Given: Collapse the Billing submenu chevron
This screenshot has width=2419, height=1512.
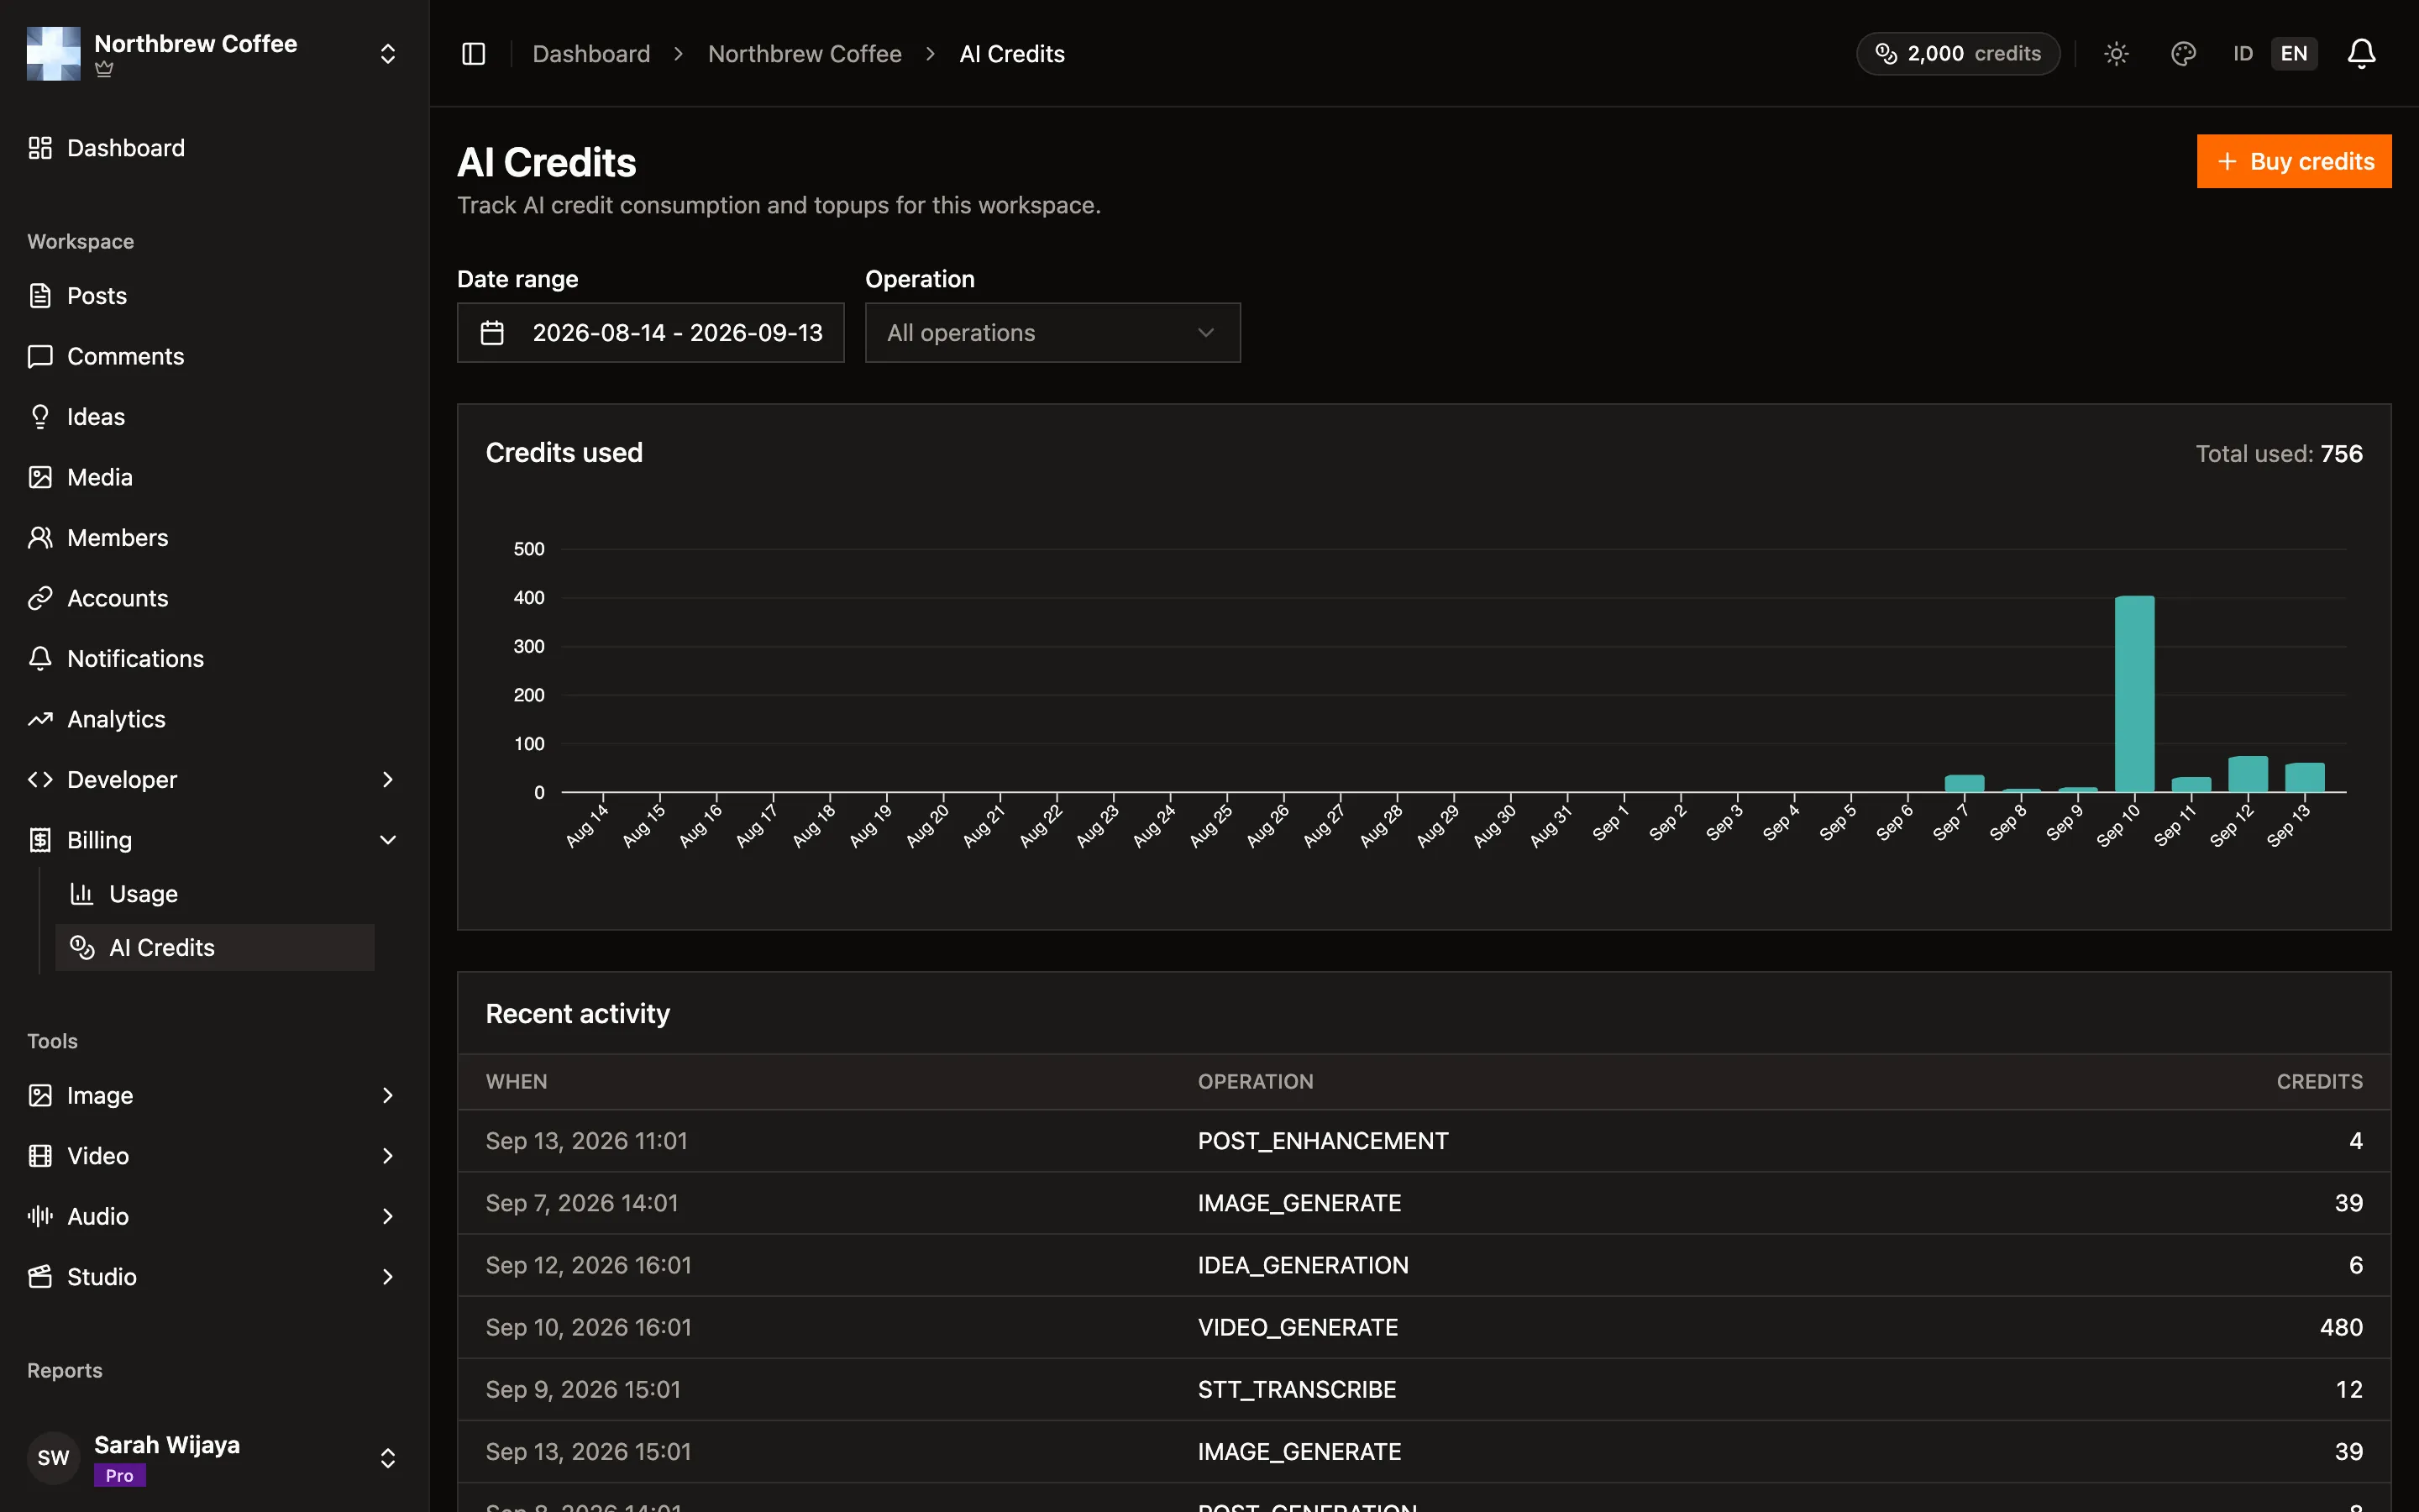Looking at the screenshot, I should click(x=388, y=840).
